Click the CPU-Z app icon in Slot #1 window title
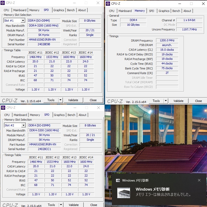This screenshot has height=207, width=207. click(3, 3)
